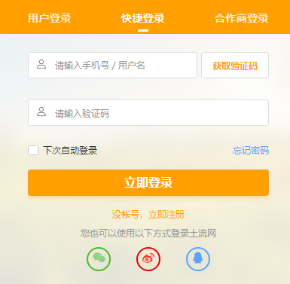Sign in with the blue QQ penguin icon
Image resolution: width=290 pixels, height=284 pixels.
coord(198,259)
